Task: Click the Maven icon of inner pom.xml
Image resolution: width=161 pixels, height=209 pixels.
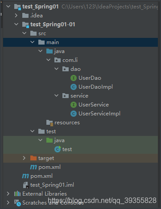Action: 33,167
